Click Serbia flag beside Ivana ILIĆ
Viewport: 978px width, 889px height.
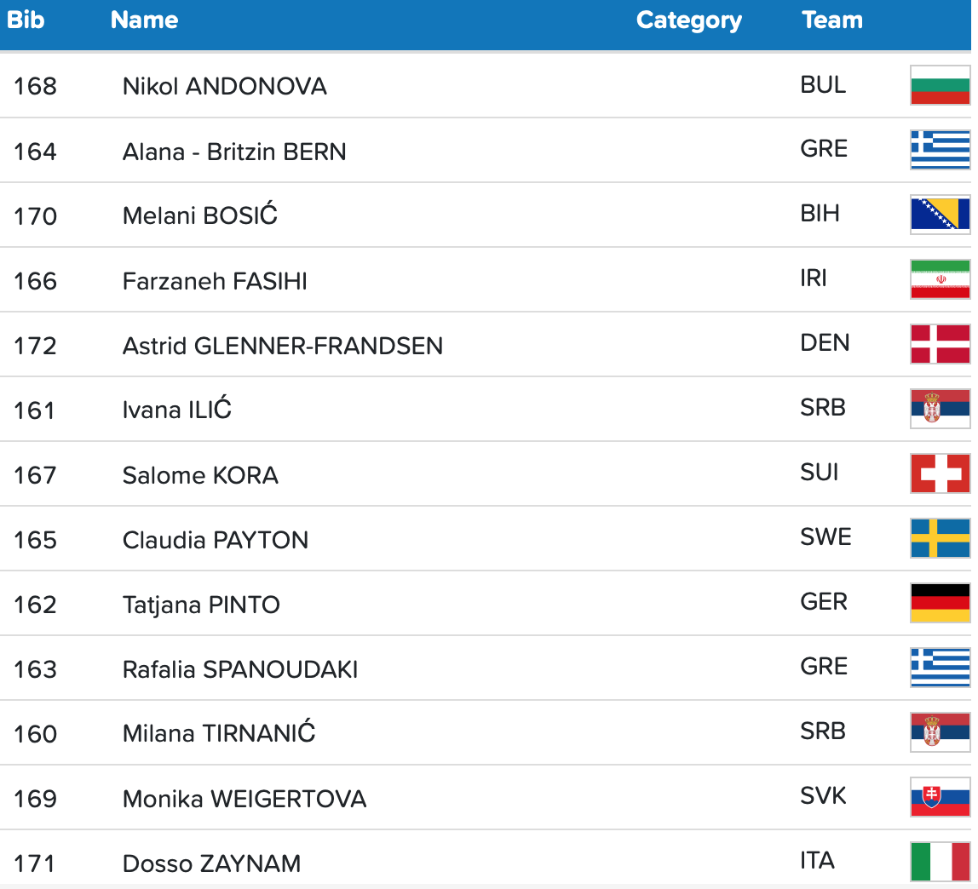940,409
